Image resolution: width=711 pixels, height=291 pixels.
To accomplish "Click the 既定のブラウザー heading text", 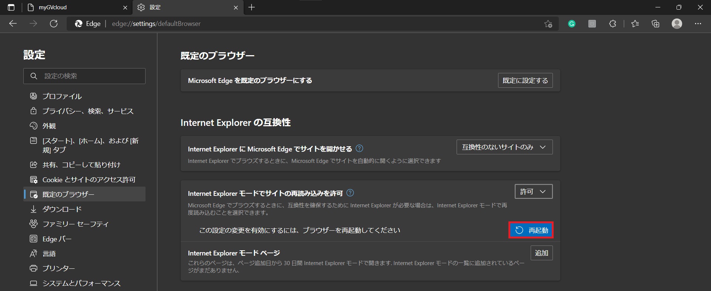I will (217, 56).
